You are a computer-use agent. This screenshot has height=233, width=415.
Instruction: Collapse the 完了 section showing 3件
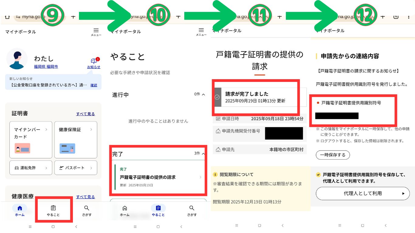[203, 154]
